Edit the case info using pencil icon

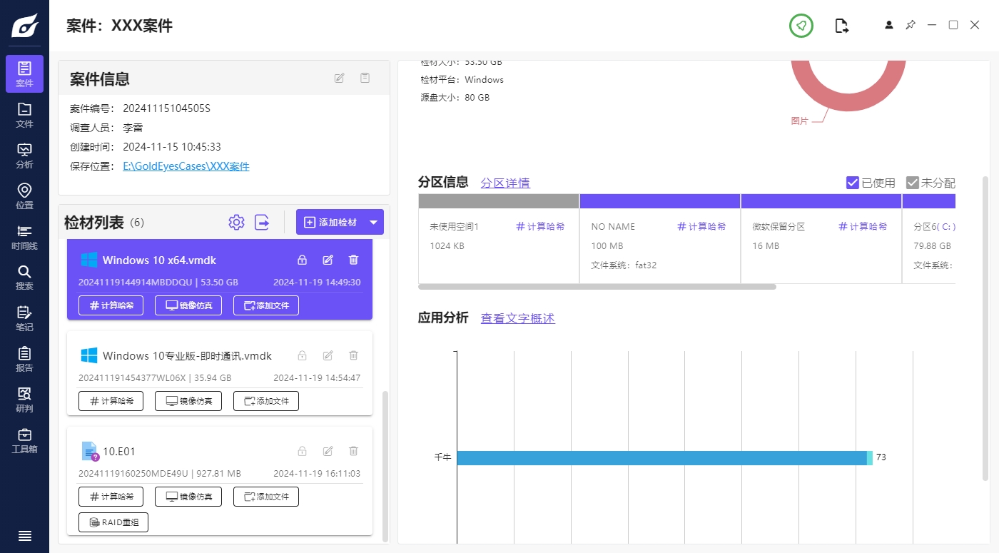click(339, 78)
